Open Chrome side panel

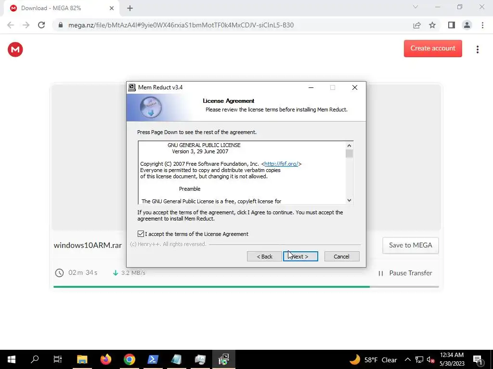coord(452,25)
